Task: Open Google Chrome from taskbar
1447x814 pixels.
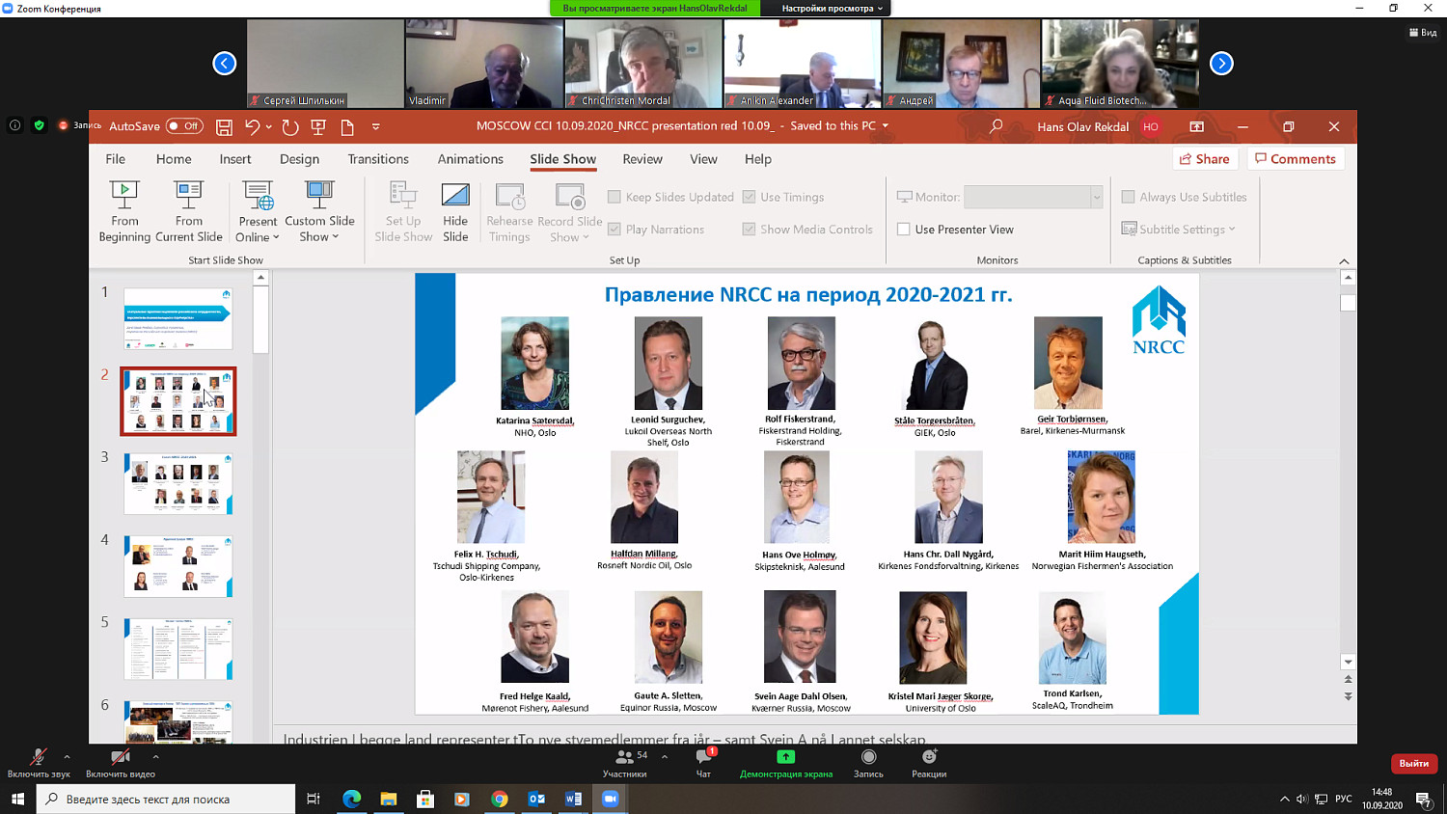Action: coord(500,799)
